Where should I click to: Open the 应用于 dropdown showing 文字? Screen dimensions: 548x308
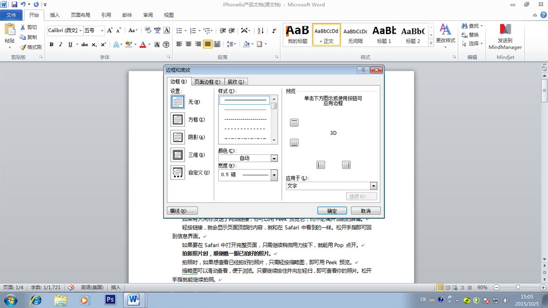click(x=332, y=186)
